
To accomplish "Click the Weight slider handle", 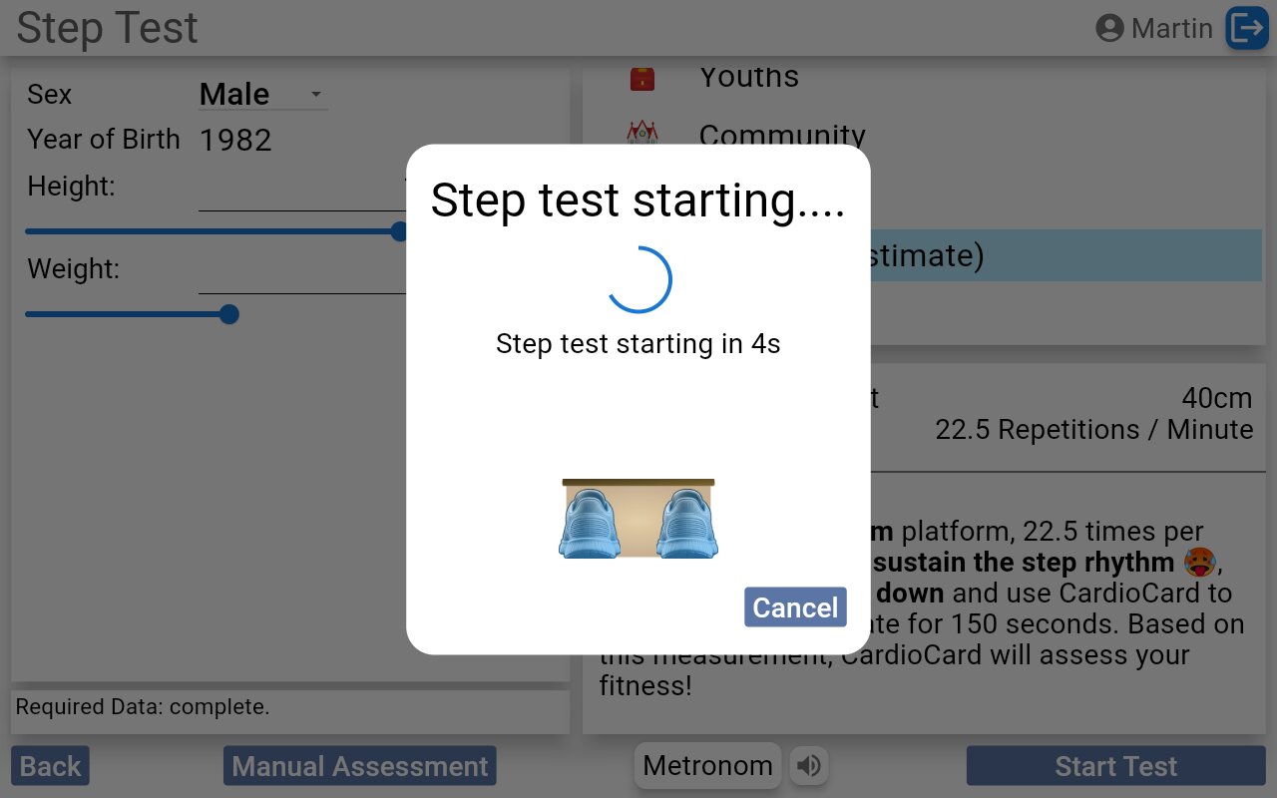I will point(228,314).
